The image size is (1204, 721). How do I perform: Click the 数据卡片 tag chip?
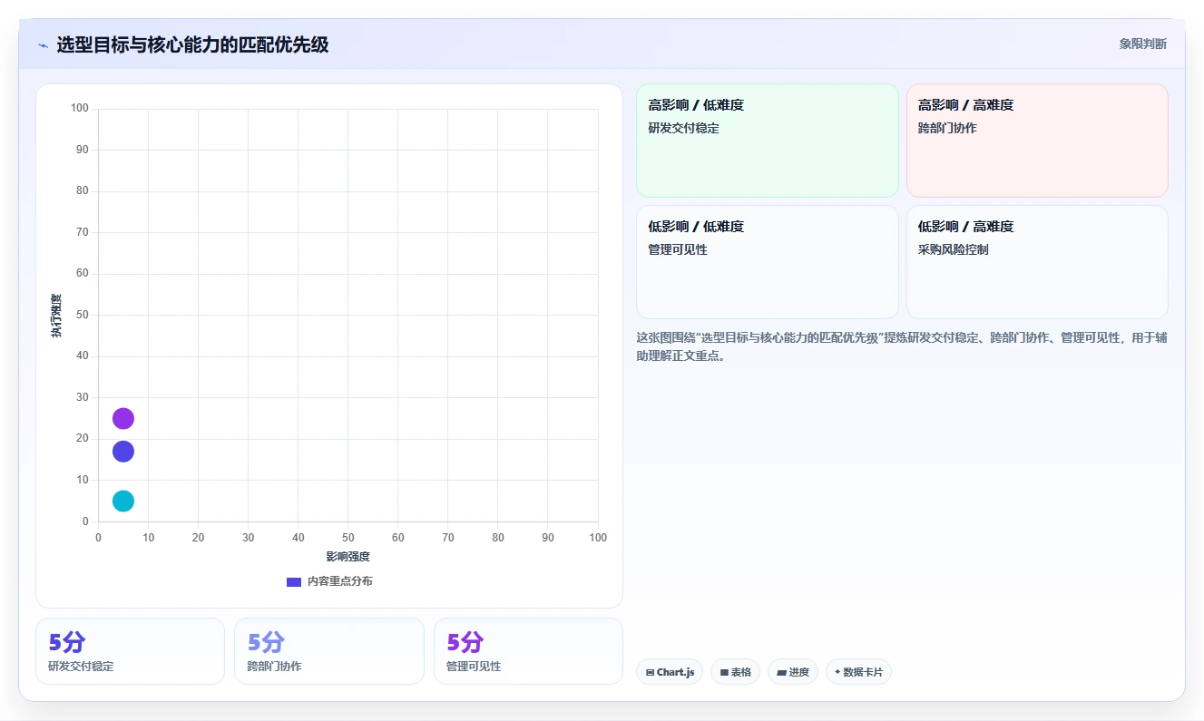(858, 672)
